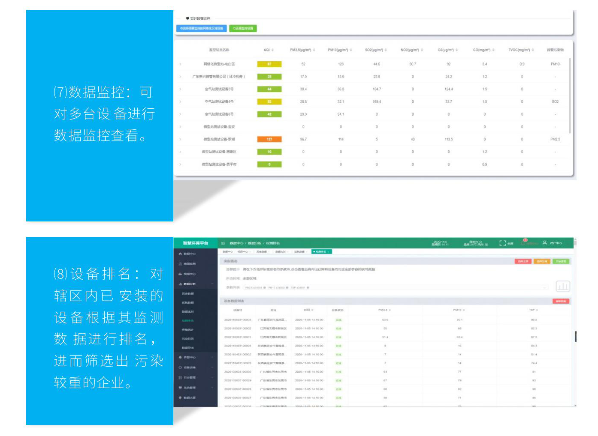
Task: Expand the 微型站测试设备-罗湖 row
Action: 180,139
